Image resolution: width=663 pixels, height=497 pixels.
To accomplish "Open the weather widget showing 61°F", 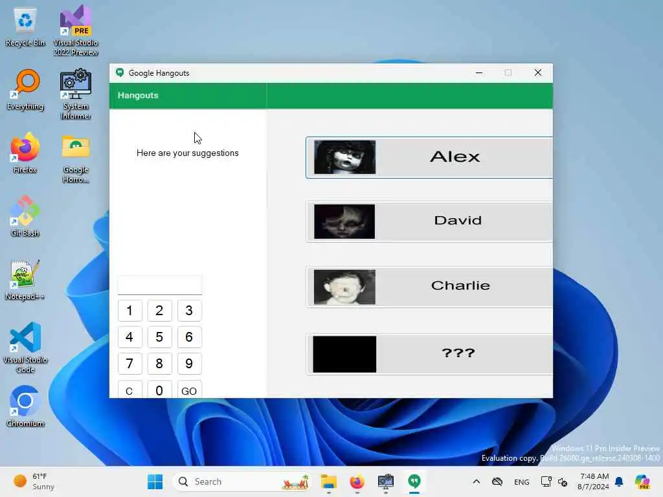I will 34,481.
